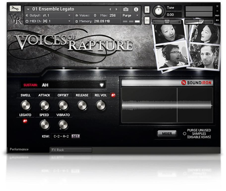Click the SPEED label
The height and width of the screenshot is (191, 226).
click(x=44, y=115)
